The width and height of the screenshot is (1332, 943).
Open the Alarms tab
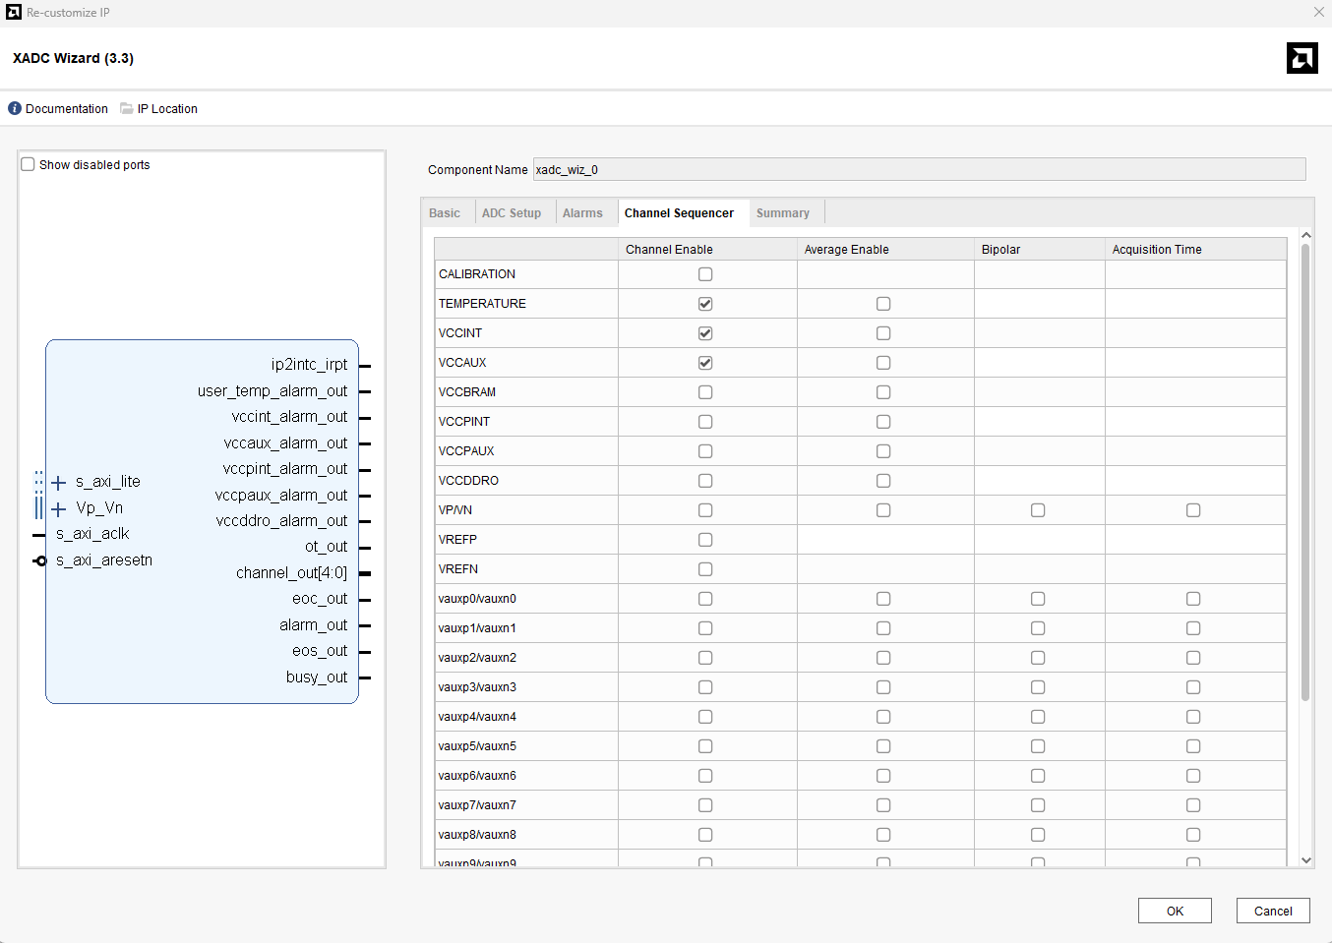point(582,213)
